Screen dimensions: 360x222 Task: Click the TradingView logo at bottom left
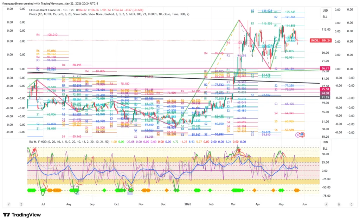point(22,215)
